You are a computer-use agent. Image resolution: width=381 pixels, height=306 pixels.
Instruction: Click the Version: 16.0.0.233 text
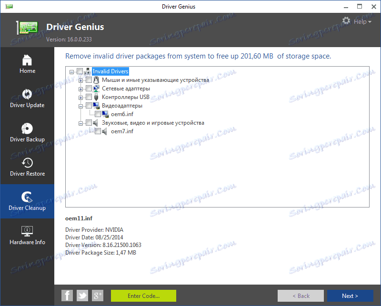69,39
